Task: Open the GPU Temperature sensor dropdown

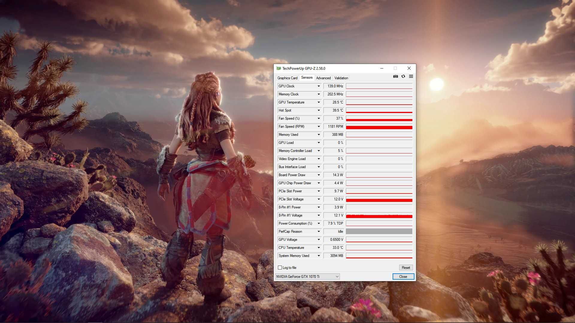Action: (x=319, y=102)
